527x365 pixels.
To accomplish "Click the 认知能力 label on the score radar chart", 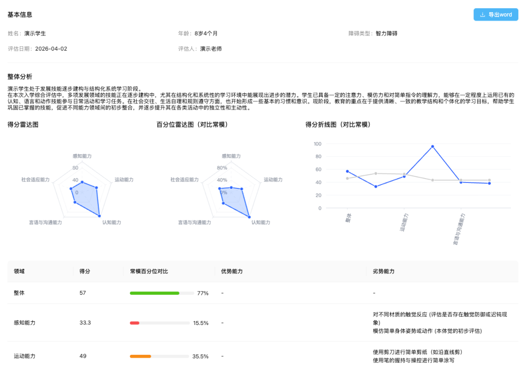I will click(x=112, y=223).
